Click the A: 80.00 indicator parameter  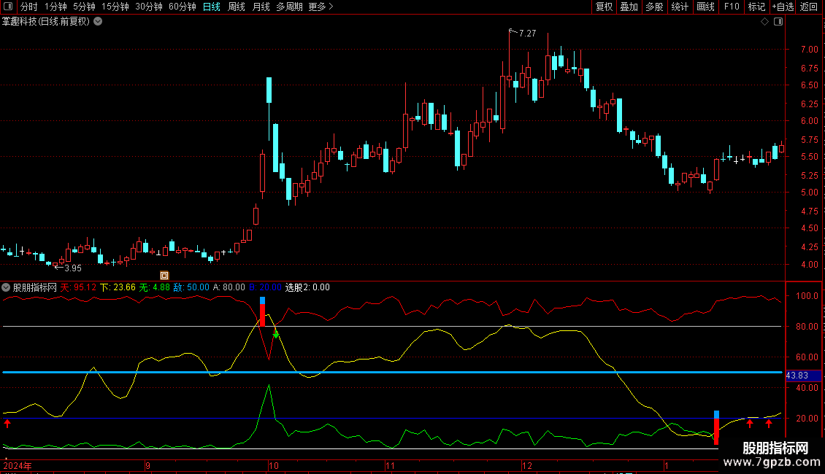point(229,287)
